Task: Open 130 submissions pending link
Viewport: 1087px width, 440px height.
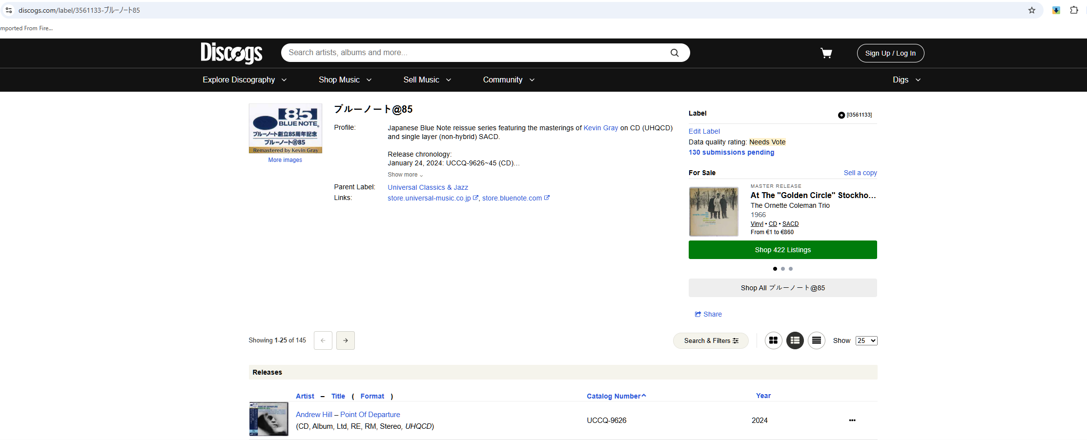Action: pyautogui.click(x=731, y=152)
